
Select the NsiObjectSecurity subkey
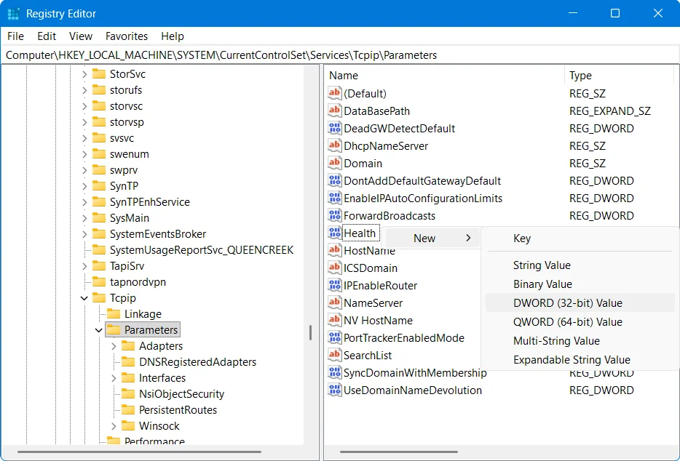click(x=181, y=394)
